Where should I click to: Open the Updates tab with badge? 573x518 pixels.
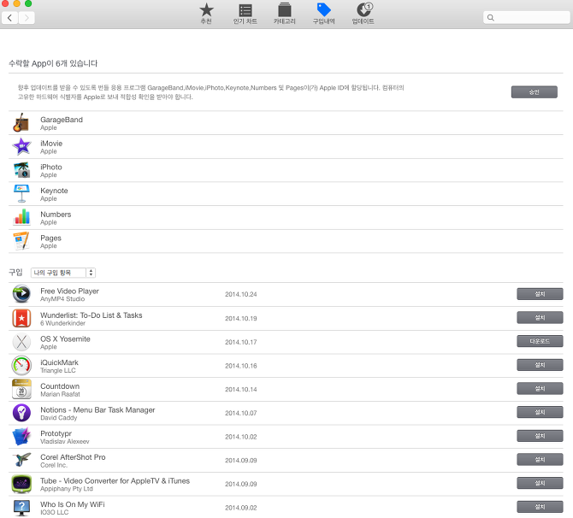(x=363, y=14)
